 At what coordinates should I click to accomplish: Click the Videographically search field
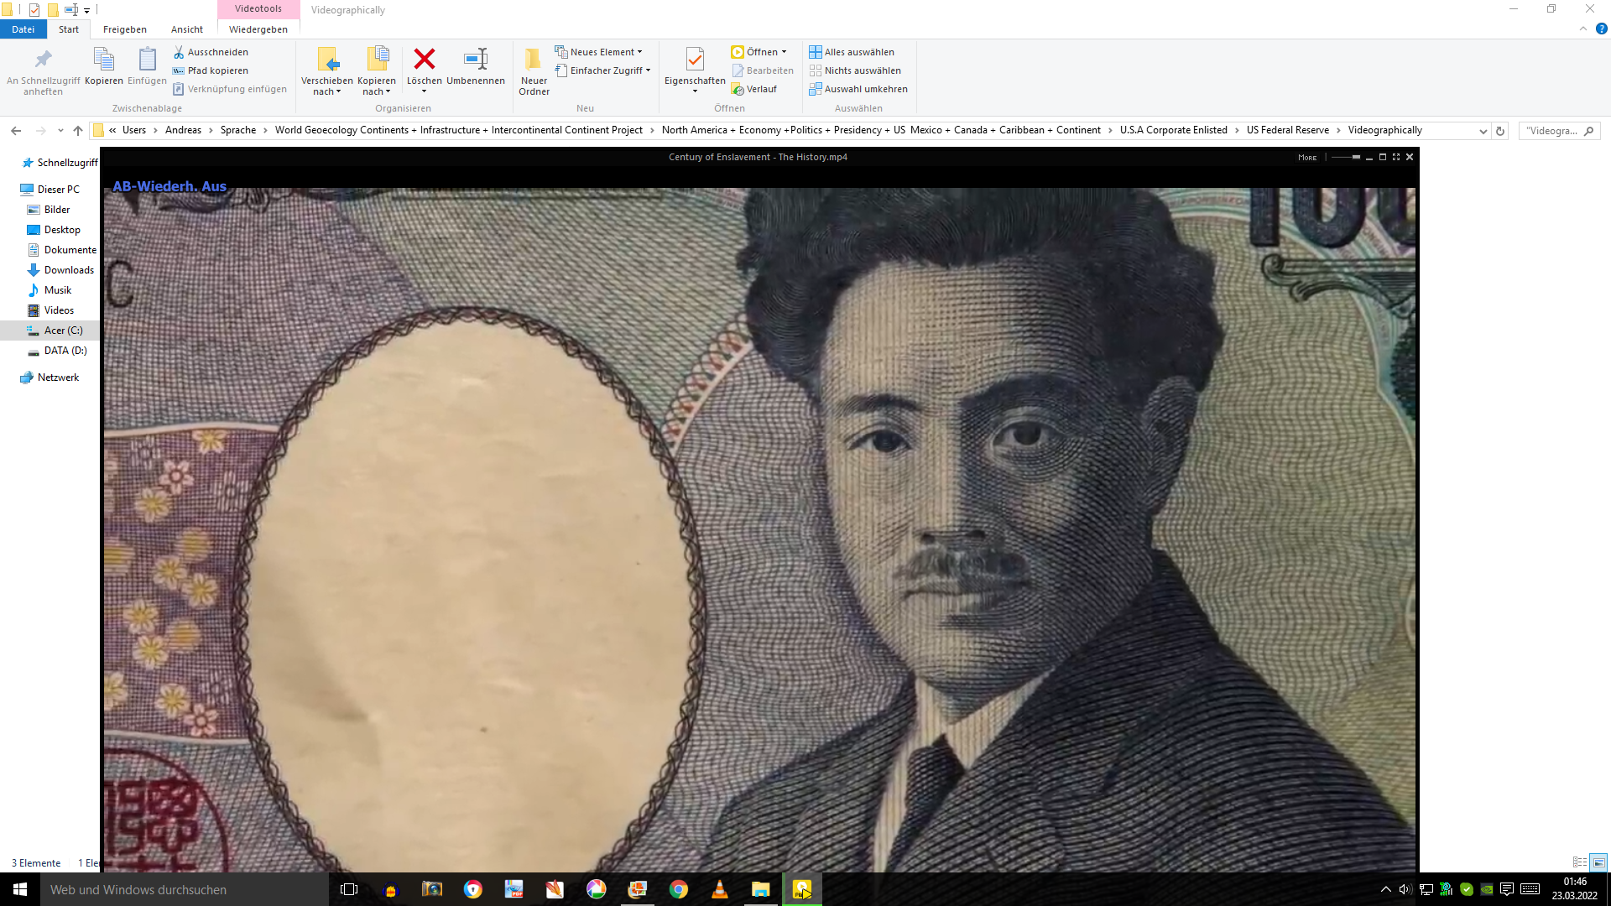click(1559, 131)
